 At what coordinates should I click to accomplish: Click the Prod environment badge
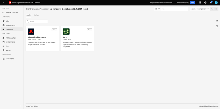point(192,3)
